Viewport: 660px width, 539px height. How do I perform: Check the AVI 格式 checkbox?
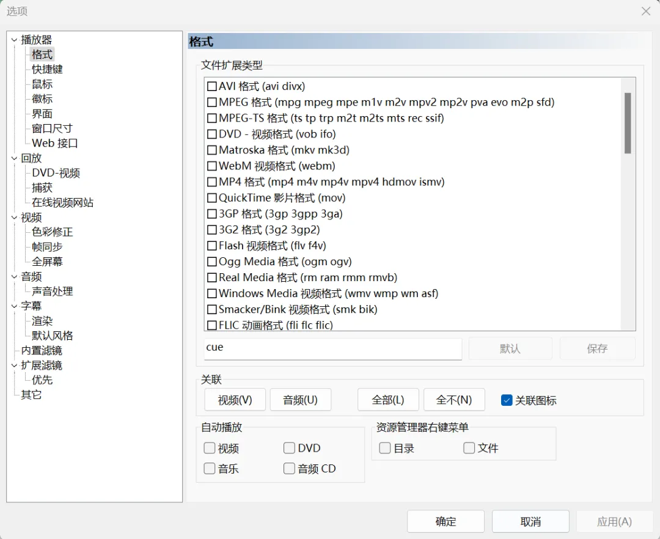tap(212, 87)
